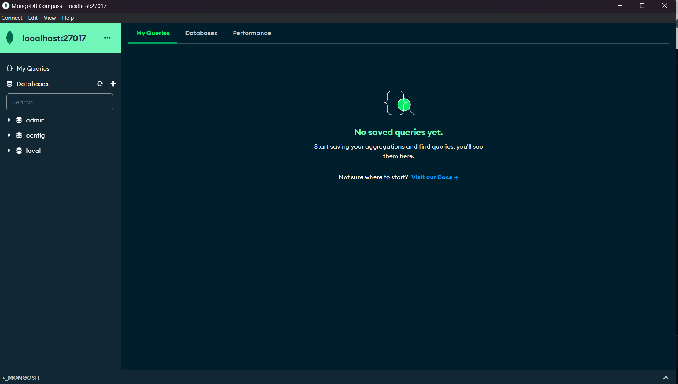Image resolution: width=678 pixels, height=384 pixels.
Task: Expand the admin database tree
Action: 9,120
